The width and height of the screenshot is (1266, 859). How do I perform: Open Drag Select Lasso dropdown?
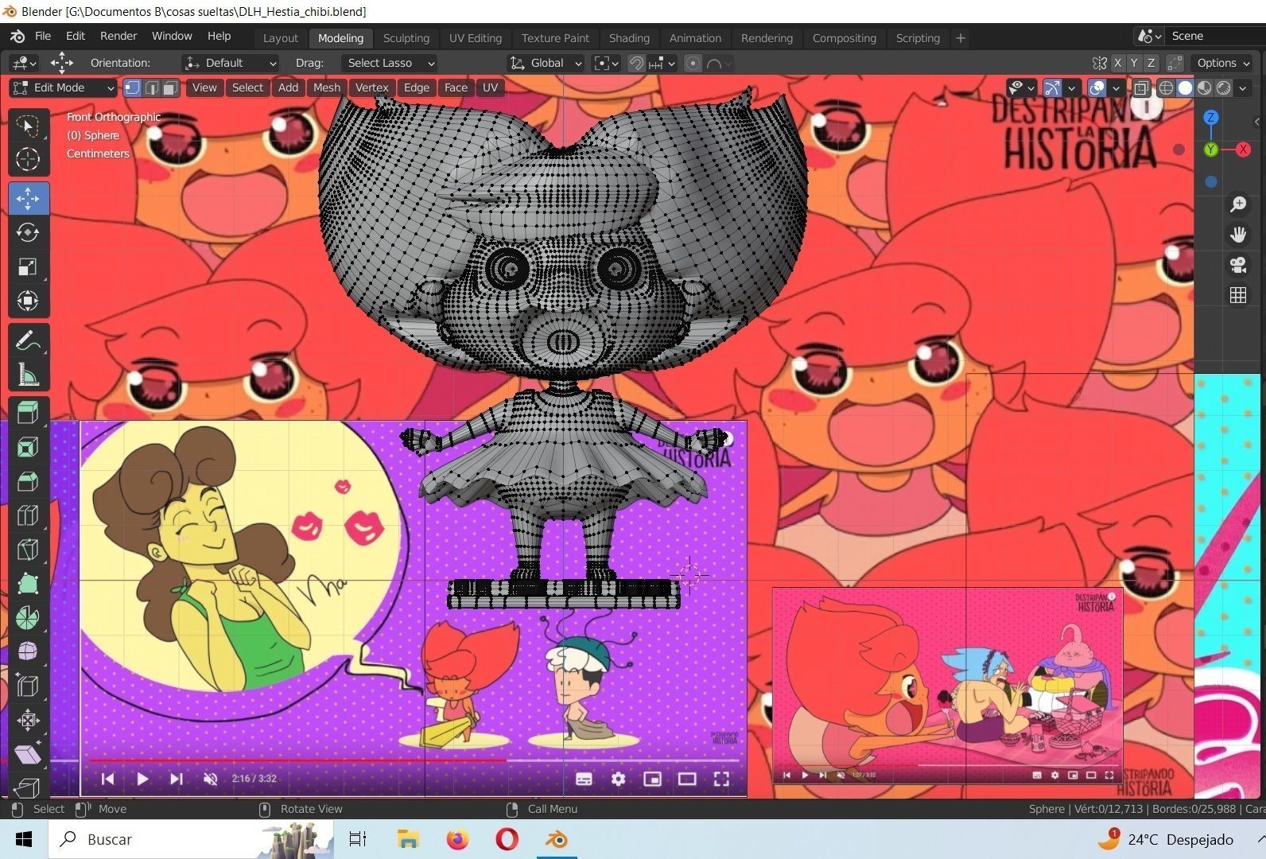tap(390, 63)
